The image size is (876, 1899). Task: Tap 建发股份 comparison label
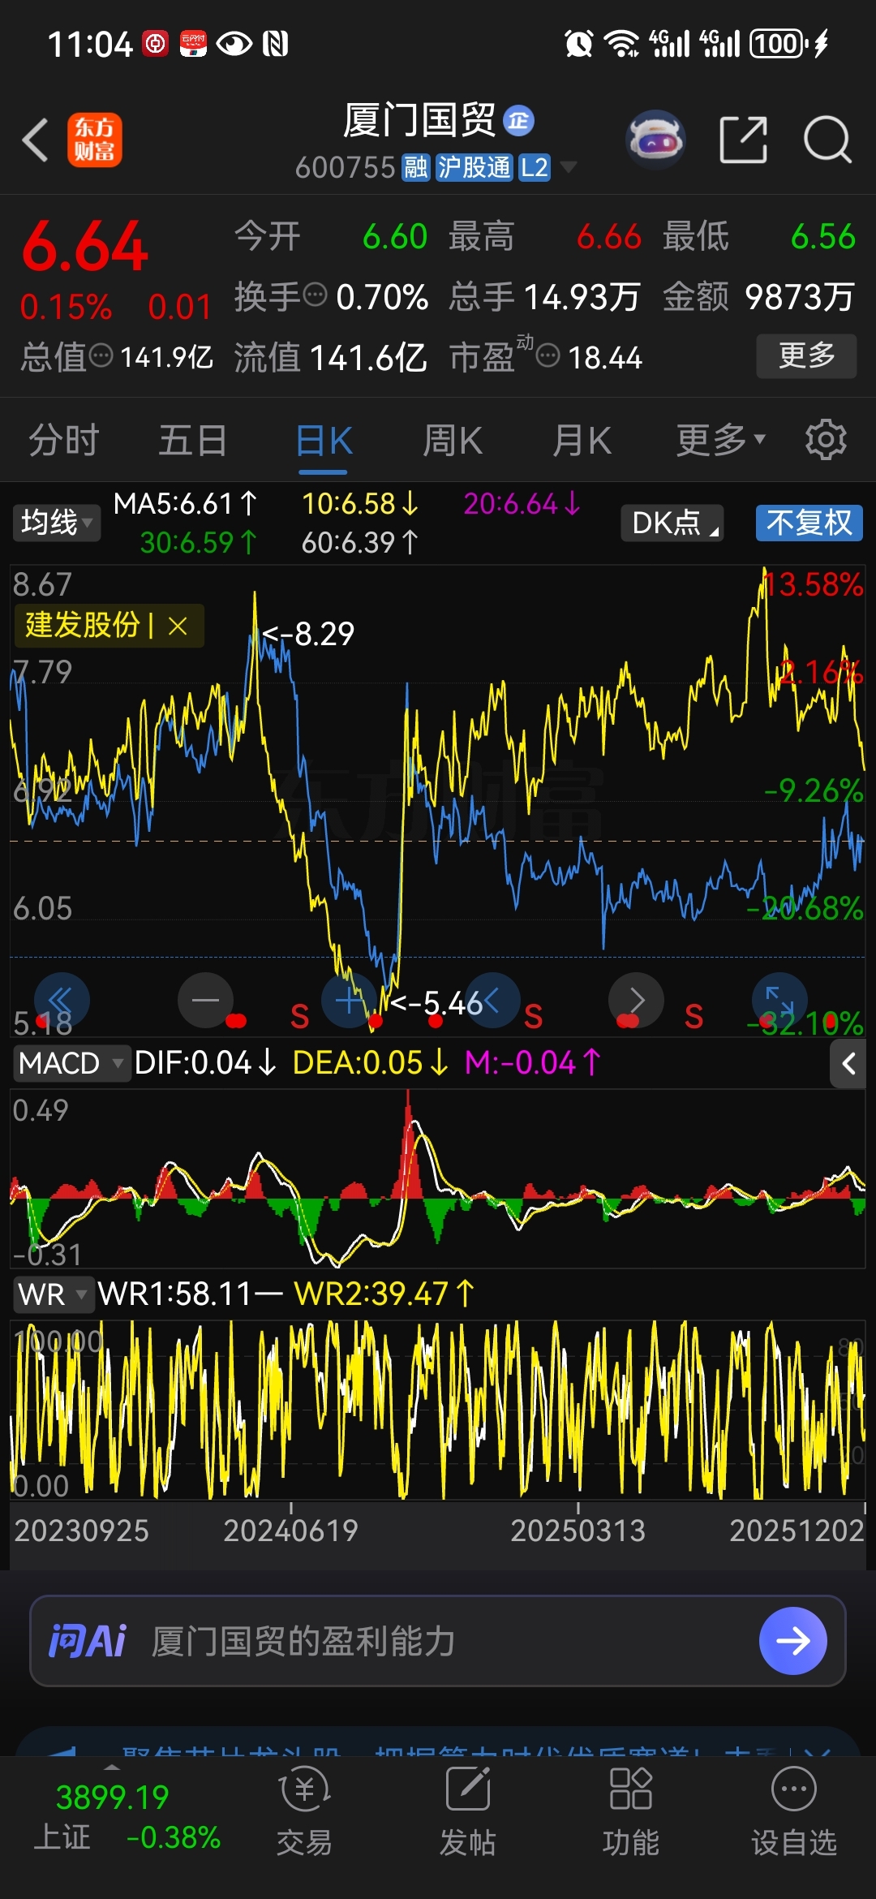[83, 626]
